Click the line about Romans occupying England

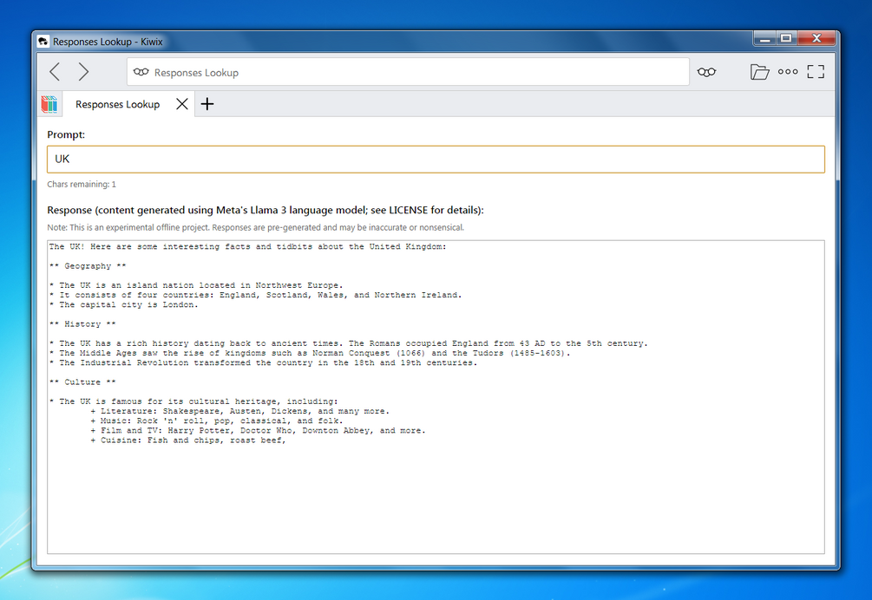point(348,344)
